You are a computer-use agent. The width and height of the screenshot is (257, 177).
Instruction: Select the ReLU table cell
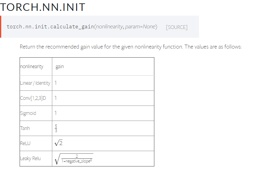coord(36,143)
